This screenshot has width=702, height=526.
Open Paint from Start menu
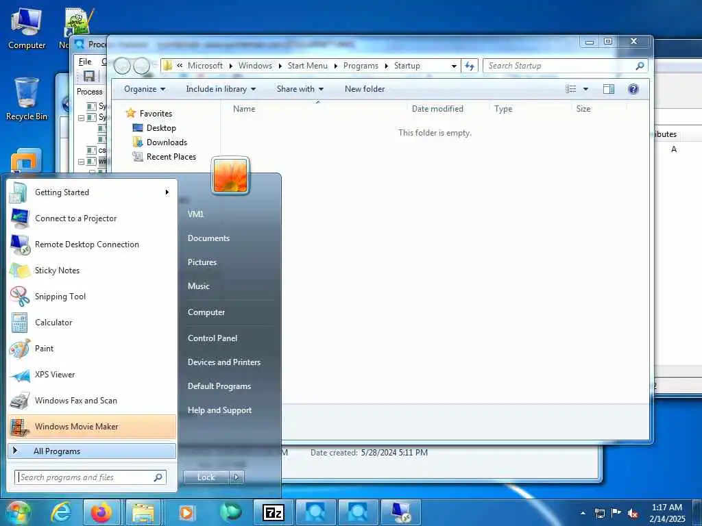[92, 349]
